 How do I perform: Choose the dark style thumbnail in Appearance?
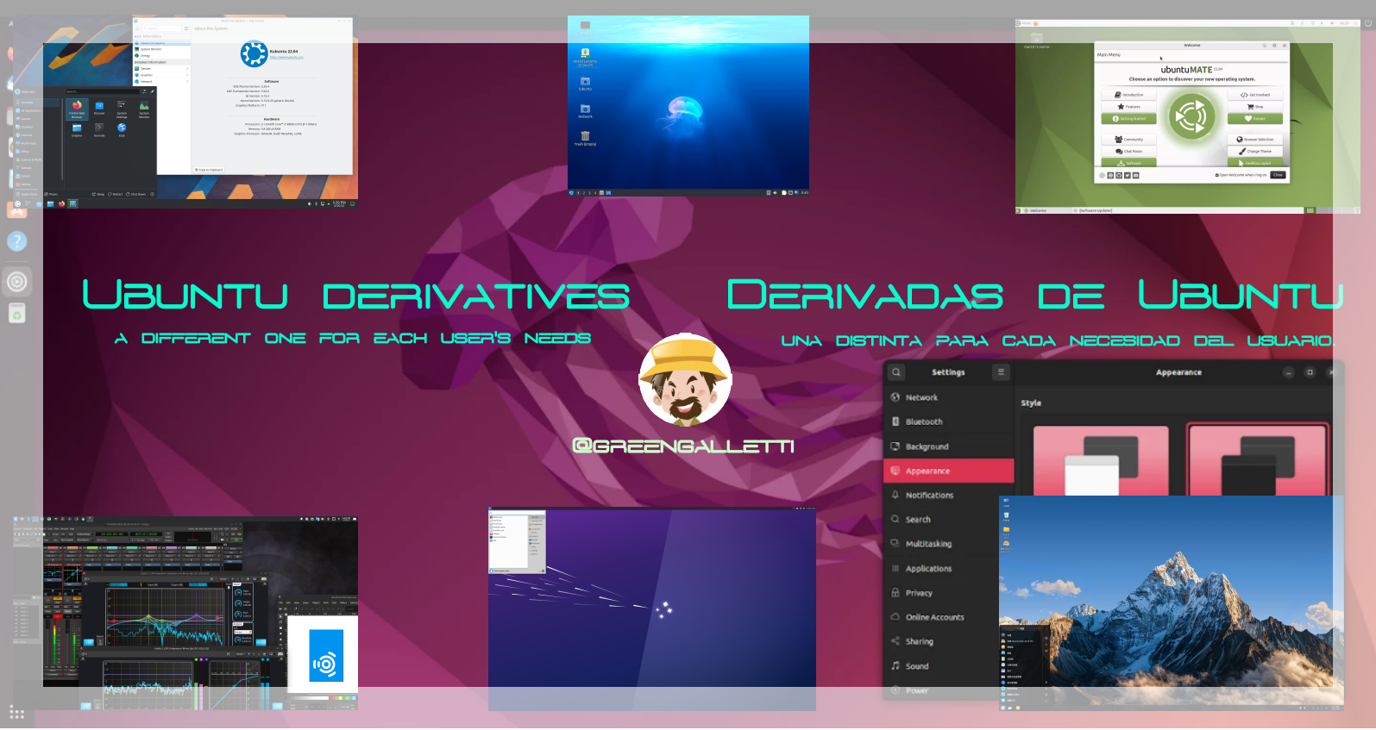coord(1258,460)
